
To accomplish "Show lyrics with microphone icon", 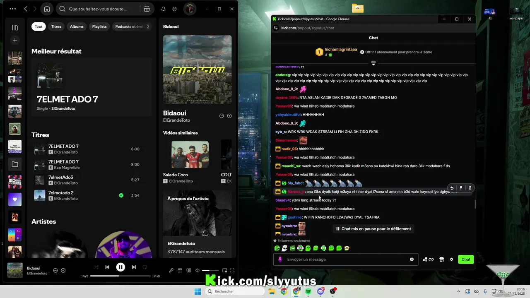I will tap(171, 270).
